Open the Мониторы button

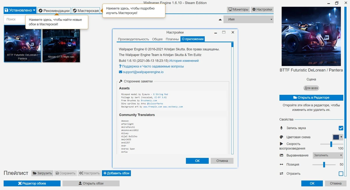tap(238, 9)
